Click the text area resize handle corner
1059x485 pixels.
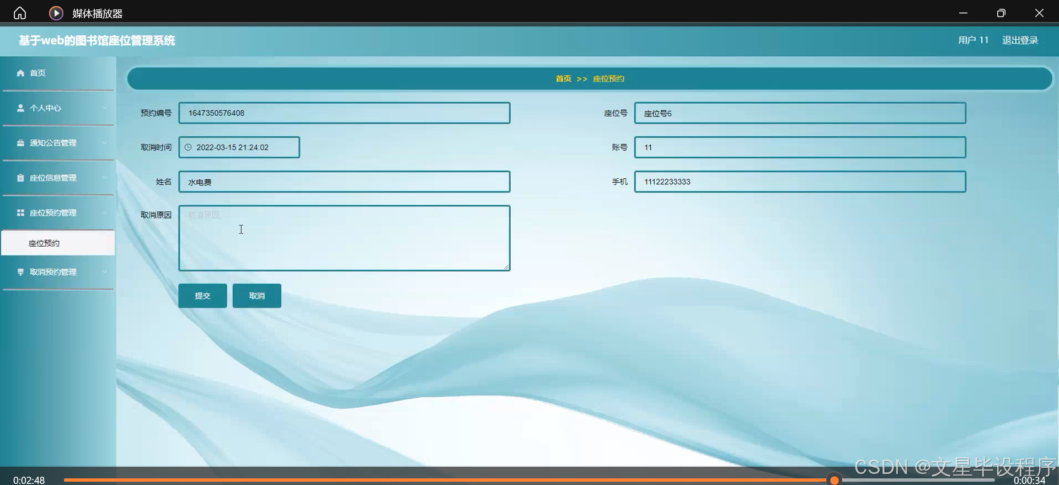point(506,267)
